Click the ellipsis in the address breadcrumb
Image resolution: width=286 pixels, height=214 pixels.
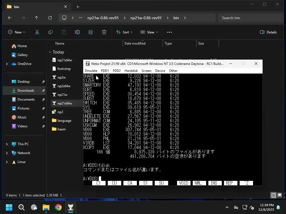click(x=81, y=18)
